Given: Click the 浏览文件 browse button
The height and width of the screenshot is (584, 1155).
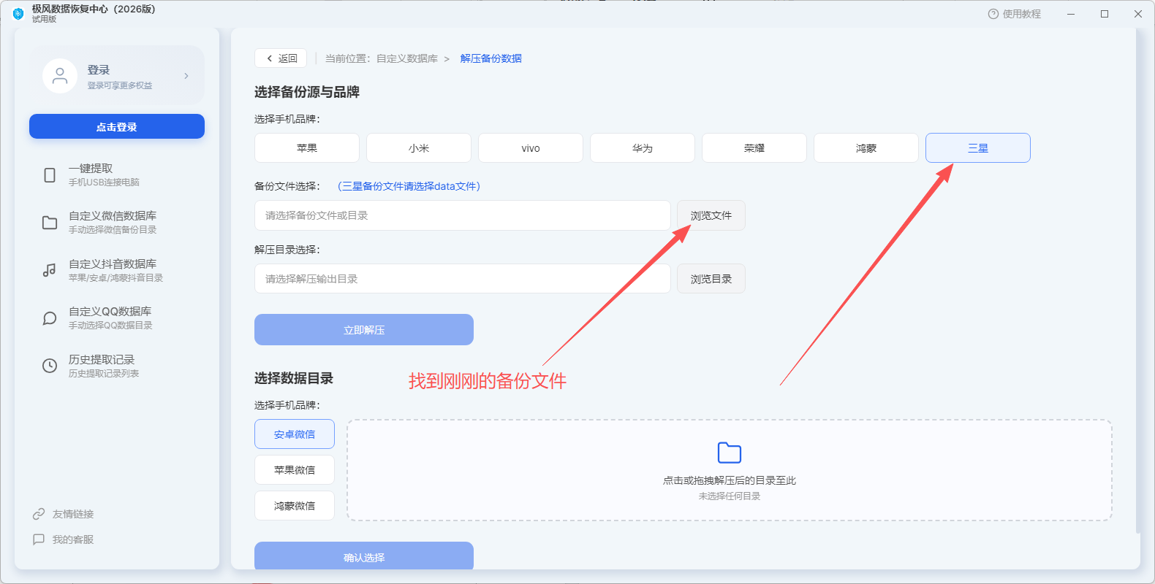Looking at the screenshot, I should [x=711, y=215].
